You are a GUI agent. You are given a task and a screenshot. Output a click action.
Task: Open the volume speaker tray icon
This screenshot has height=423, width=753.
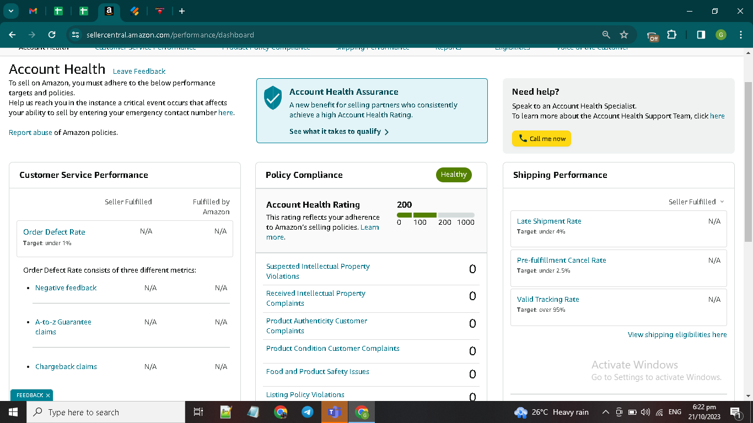click(646, 412)
